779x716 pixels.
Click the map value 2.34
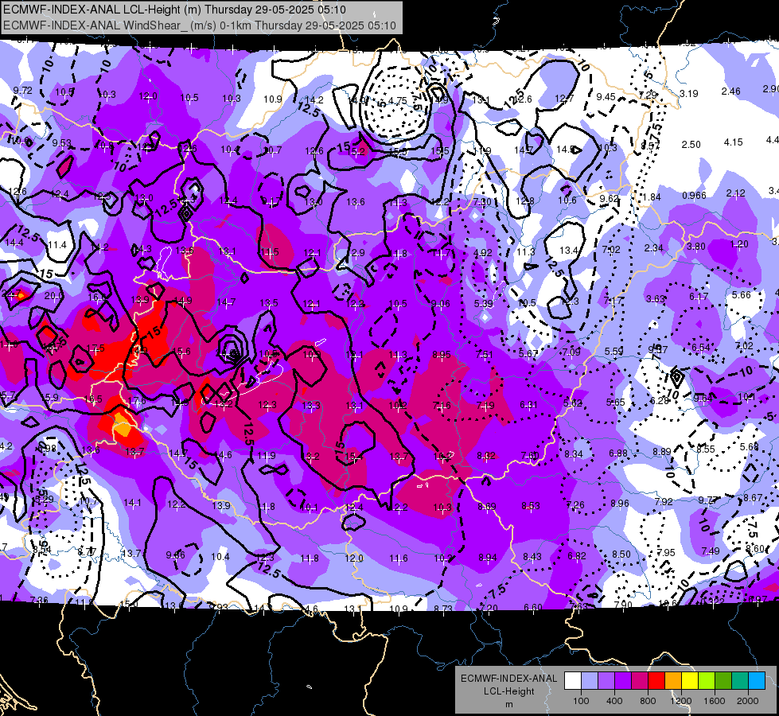(x=654, y=247)
